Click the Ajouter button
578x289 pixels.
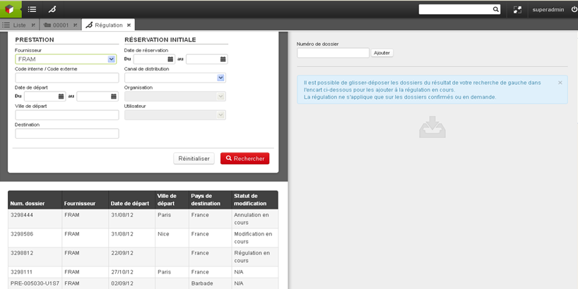click(x=382, y=53)
